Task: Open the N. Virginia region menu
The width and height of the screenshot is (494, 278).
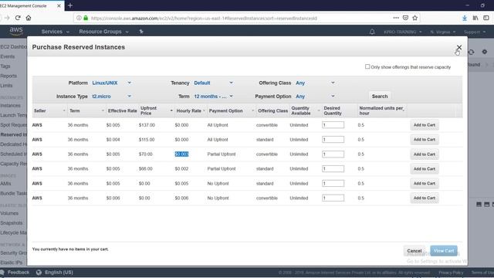Action: click(442, 32)
